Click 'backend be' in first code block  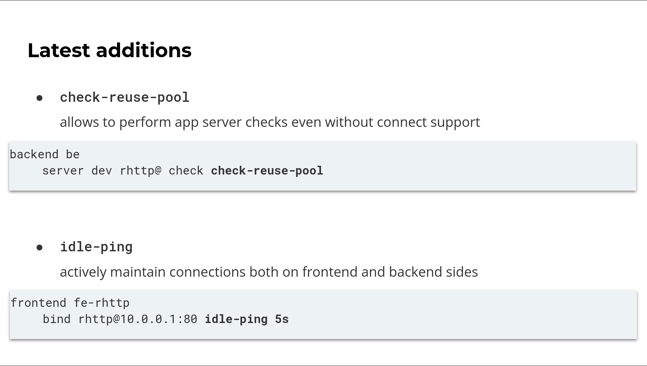(45, 154)
